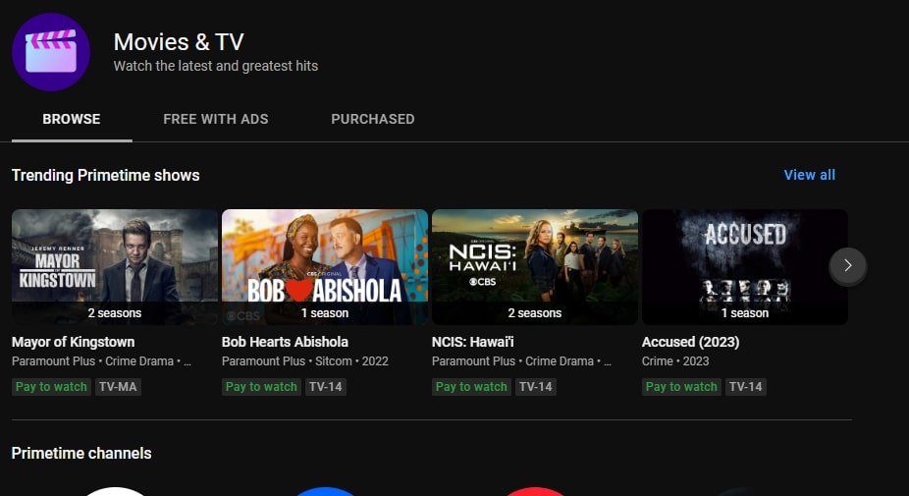Open the Bob Hearts Abishola thumbnail

tap(325, 267)
